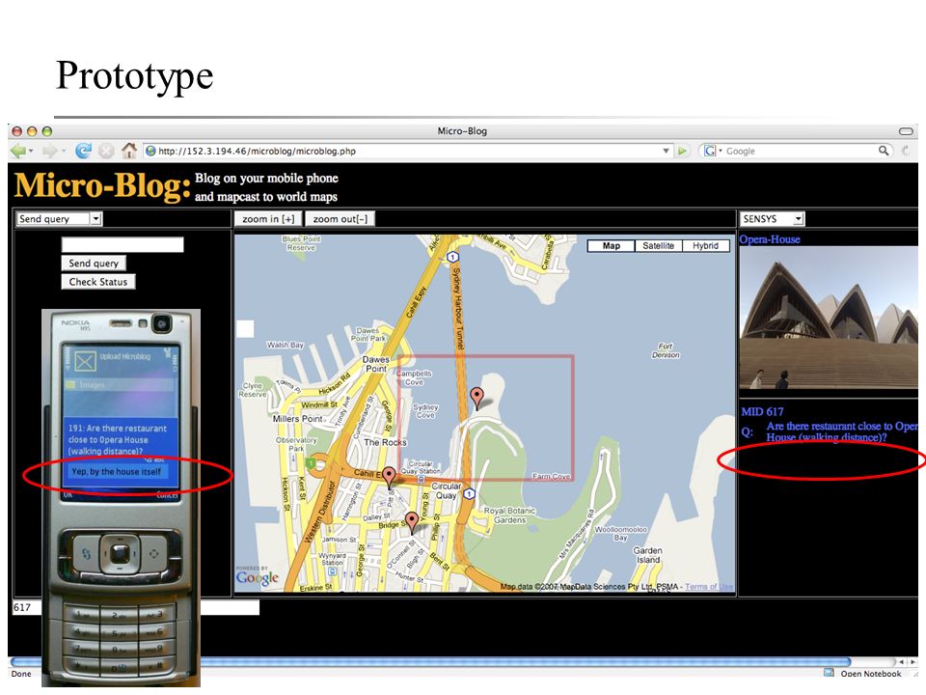Click the horizontal scrollbar right arrow
The width and height of the screenshot is (926, 695).
[912, 662]
